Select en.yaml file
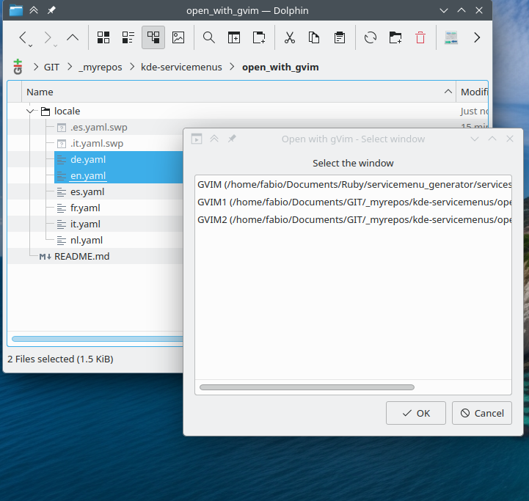The image size is (529, 501). coord(88,176)
